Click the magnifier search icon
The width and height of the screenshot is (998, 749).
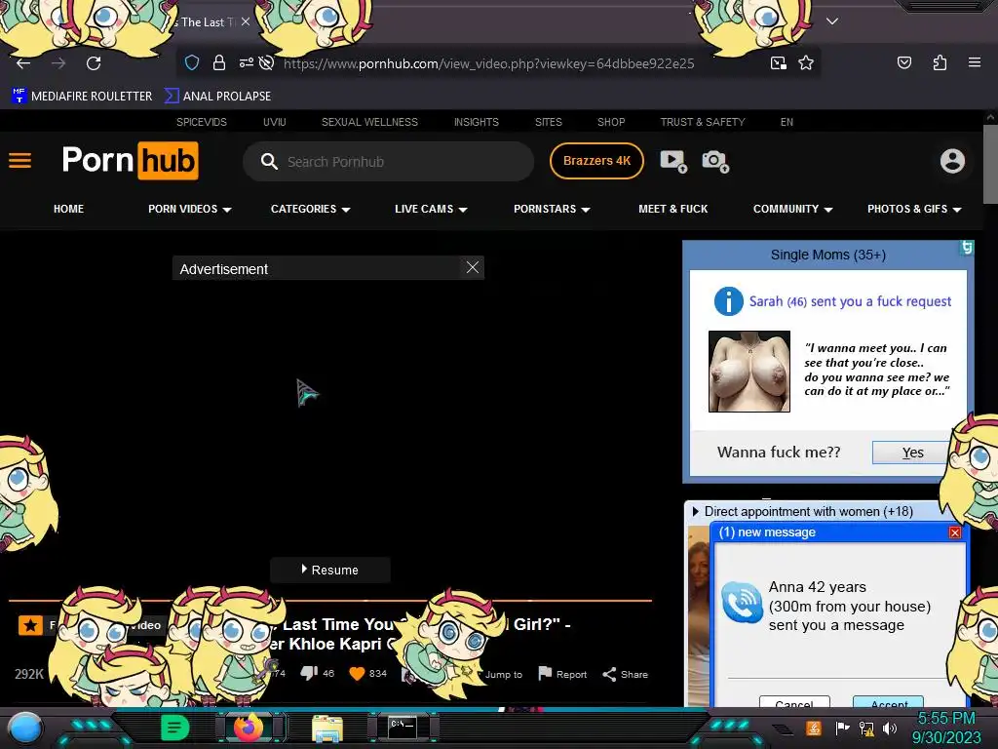pyautogui.click(x=269, y=161)
